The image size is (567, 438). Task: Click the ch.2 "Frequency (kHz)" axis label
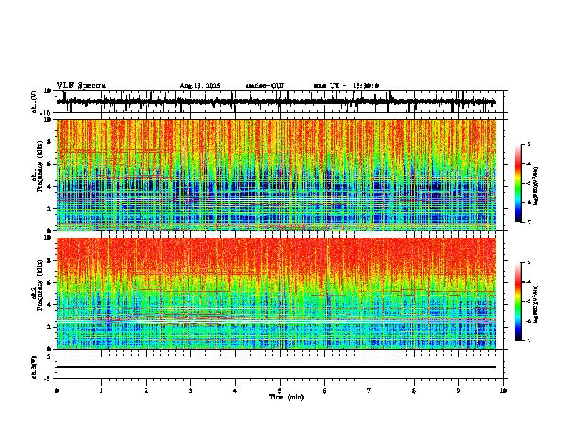(39, 285)
